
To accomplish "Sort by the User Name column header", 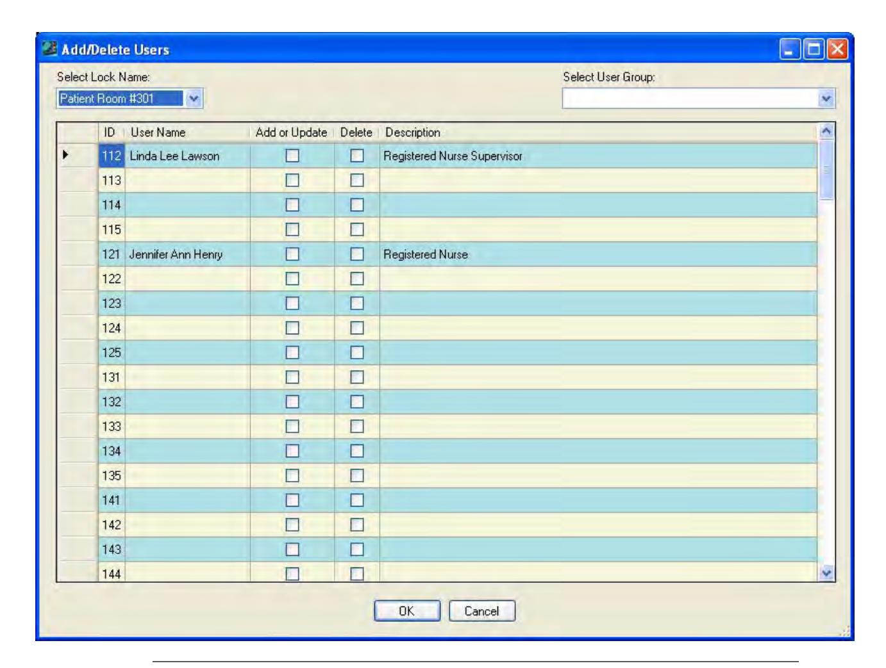I will (187, 133).
